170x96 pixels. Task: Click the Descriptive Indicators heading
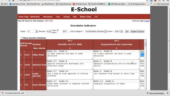(x=83, y=26)
